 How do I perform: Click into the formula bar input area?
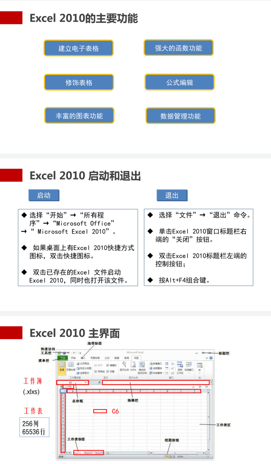tap(156, 382)
